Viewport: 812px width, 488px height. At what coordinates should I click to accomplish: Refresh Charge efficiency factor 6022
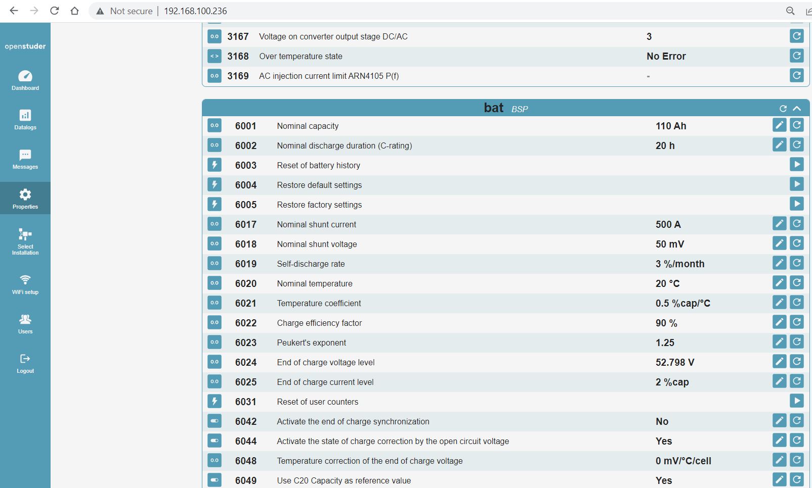[797, 322]
